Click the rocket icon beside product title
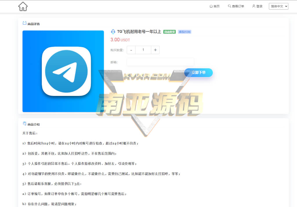Image resolution: width=297 pixels, height=207 pixels. pos(113,32)
